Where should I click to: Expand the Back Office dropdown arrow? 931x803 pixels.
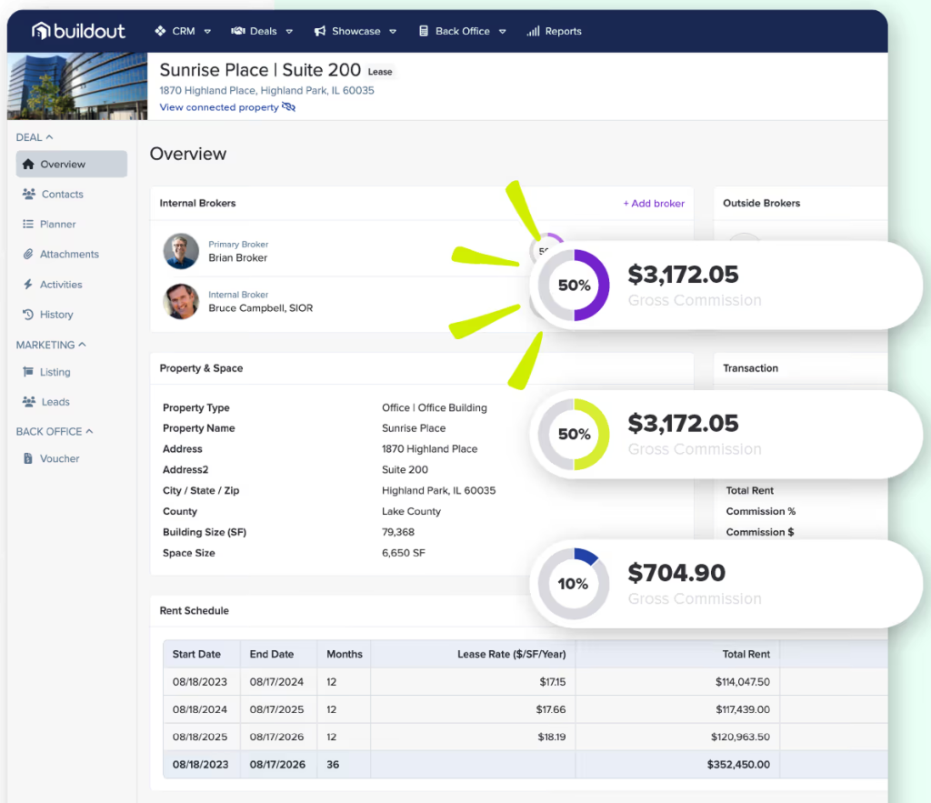502,32
